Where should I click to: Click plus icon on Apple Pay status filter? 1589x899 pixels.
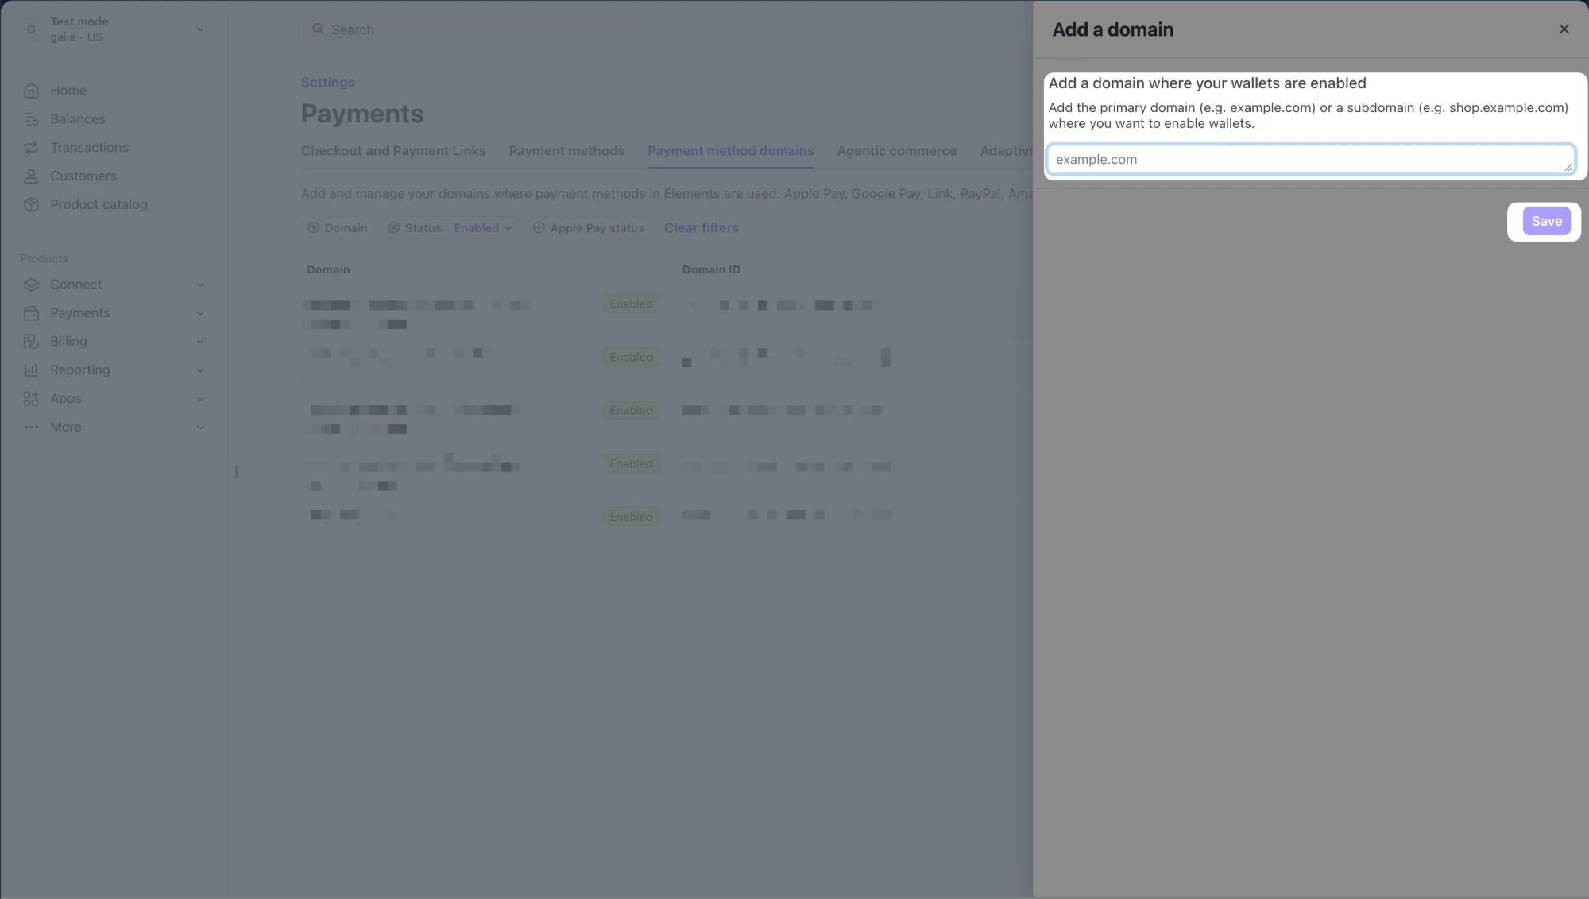[539, 228]
